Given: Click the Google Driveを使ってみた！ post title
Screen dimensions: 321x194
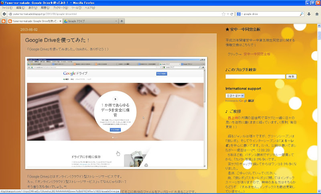Looking at the screenshot, I should point(57,40).
